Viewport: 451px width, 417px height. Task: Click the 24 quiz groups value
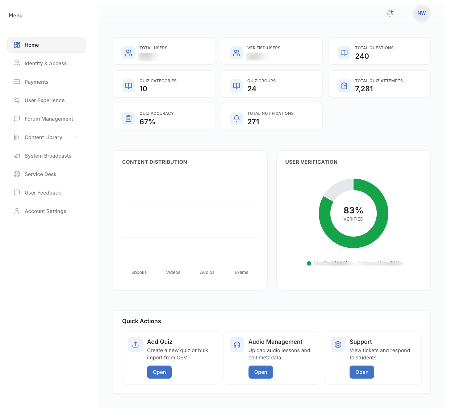(252, 89)
